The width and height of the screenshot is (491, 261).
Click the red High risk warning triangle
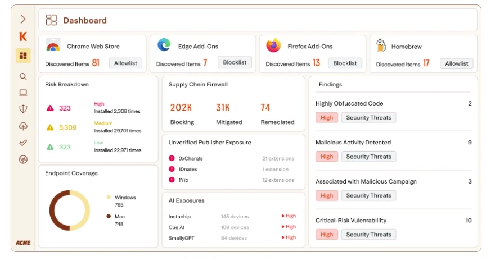50,108
